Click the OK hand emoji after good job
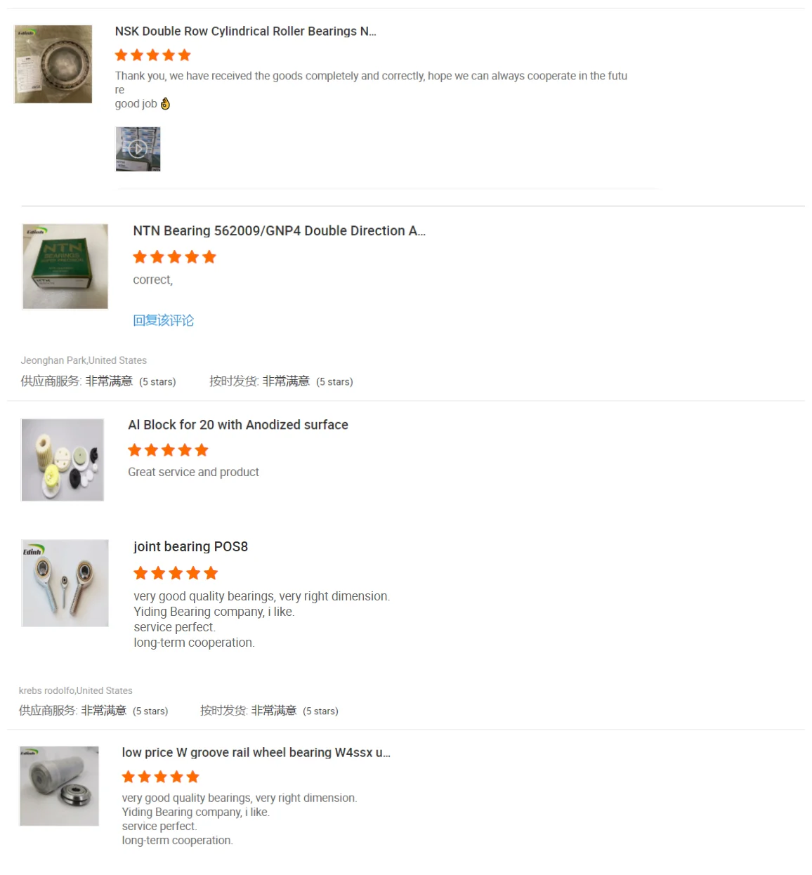 click(165, 104)
